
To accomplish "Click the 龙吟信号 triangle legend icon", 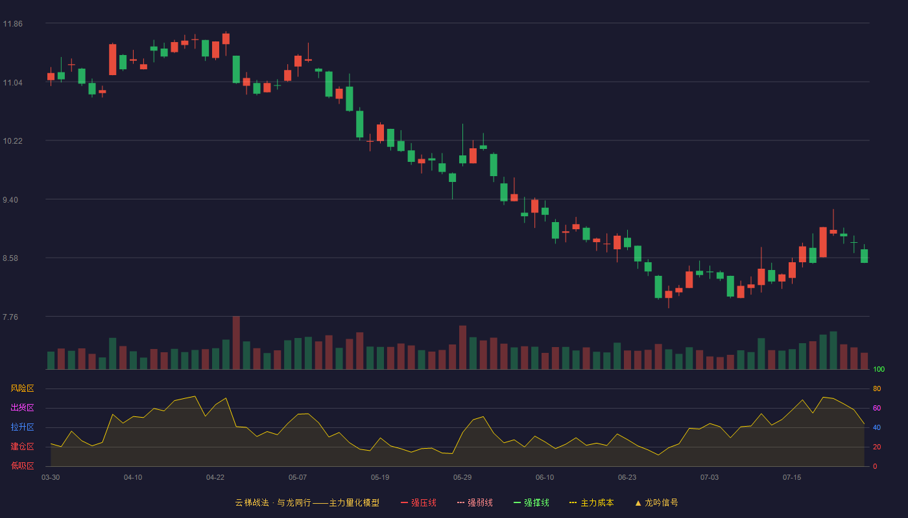I will [x=638, y=502].
